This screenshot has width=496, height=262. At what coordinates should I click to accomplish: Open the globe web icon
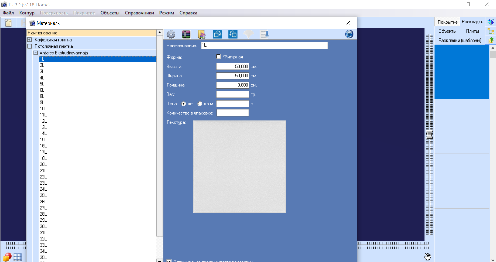(x=349, y=34)
